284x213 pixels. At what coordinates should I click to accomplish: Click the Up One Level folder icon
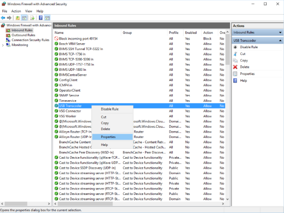17,18
